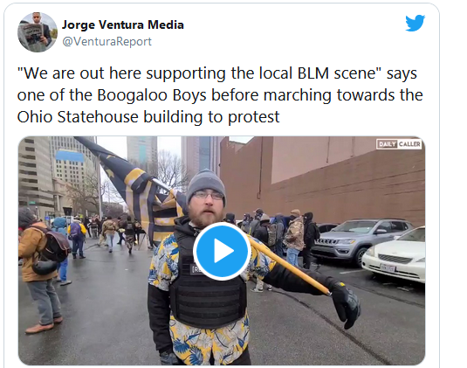Click the Daily Caller watermark badge

click(x=399, y=144)
